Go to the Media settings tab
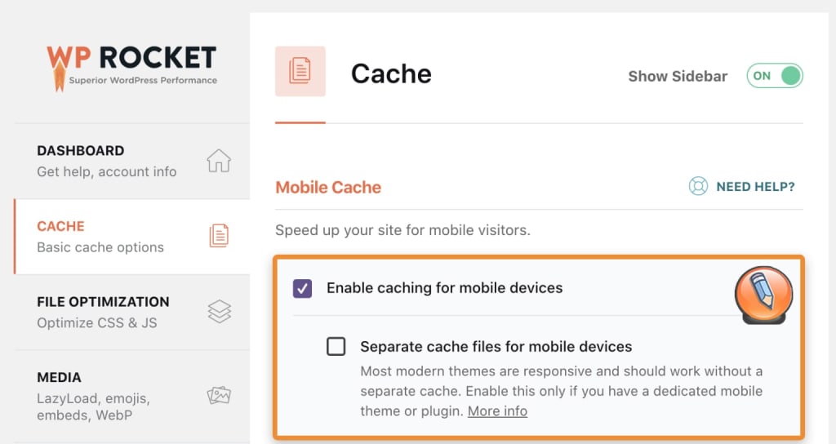 [x=94, y=396]
